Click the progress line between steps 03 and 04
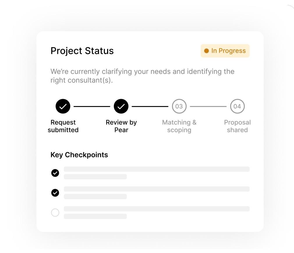The width and height of the screenshot is (294, 253). click(208, 107)
